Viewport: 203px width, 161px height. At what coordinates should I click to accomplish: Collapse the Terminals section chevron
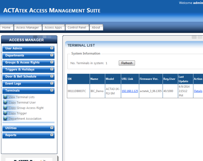click(52, 90)
